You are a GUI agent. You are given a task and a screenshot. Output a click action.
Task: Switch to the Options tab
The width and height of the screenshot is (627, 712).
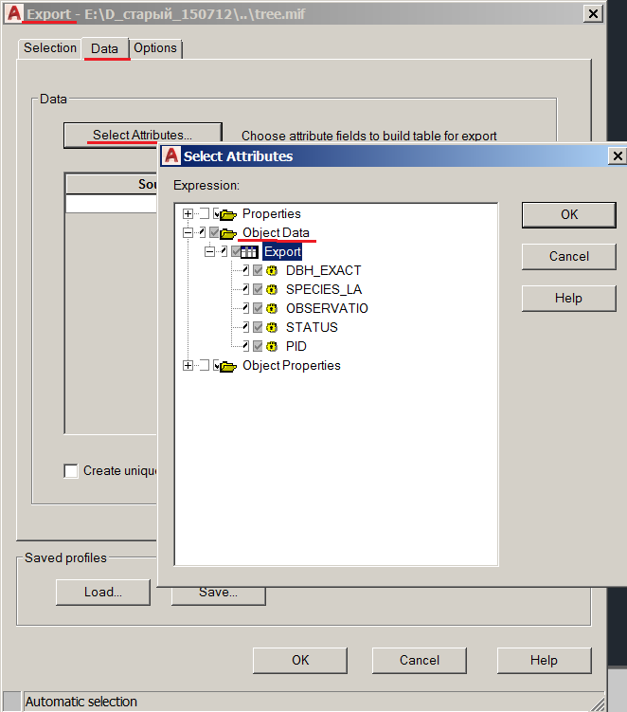point(155,48)
